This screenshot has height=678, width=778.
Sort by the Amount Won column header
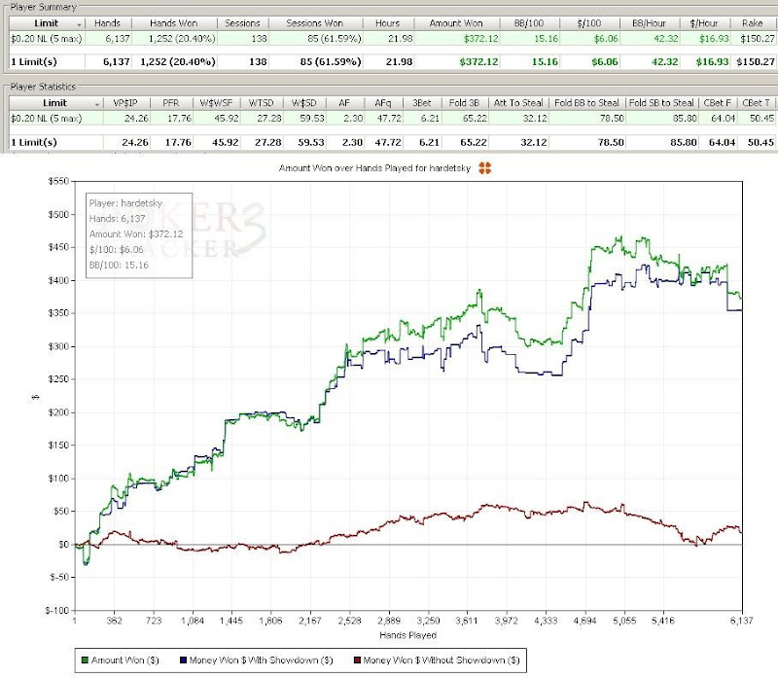[x=456, y=23]
